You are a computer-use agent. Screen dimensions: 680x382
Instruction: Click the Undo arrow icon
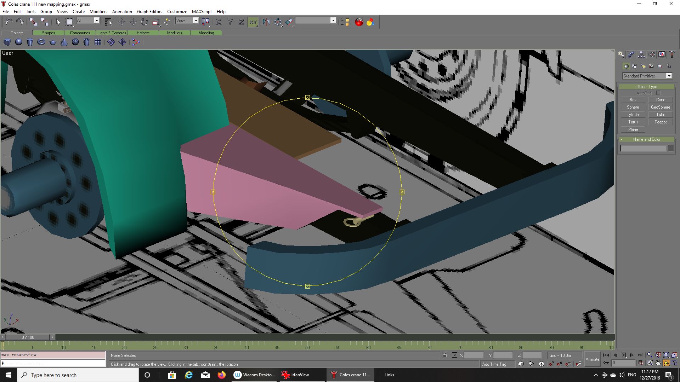[x=8, y=22]
